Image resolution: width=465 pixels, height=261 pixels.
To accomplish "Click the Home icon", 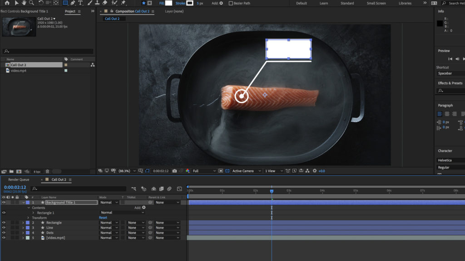I will point(7,3).
